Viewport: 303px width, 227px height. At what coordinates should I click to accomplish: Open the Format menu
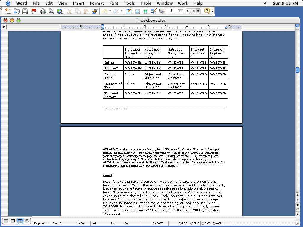point(97,3)
